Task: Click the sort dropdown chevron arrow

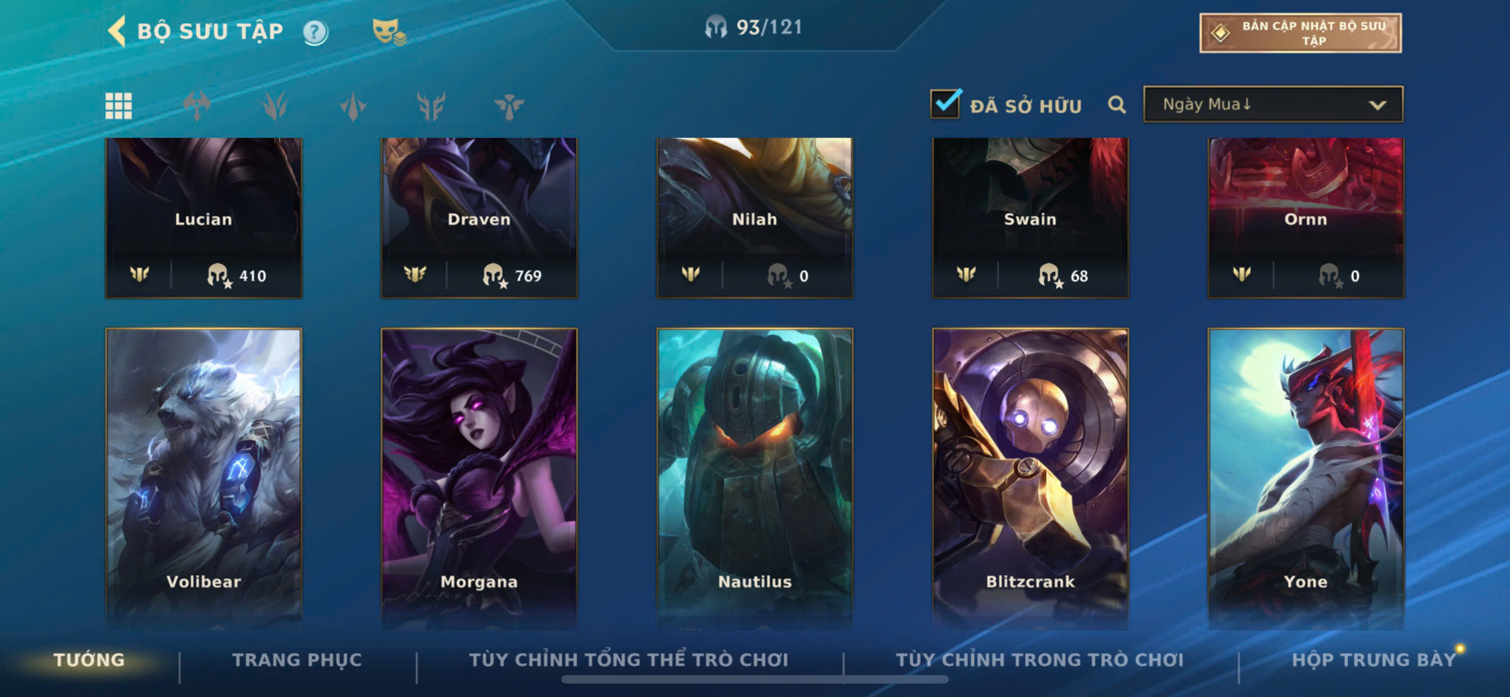Action: tap(1377, 105)
